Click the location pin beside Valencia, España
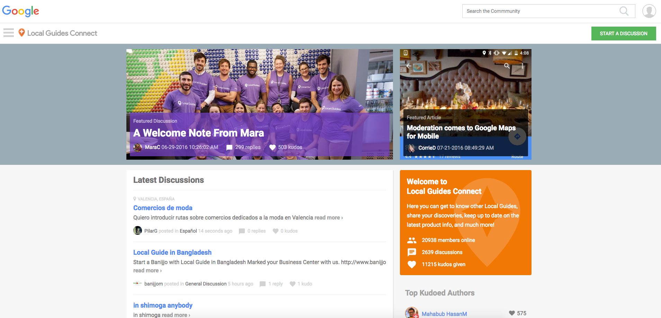661x318 pixels. [x=135, y=199]
